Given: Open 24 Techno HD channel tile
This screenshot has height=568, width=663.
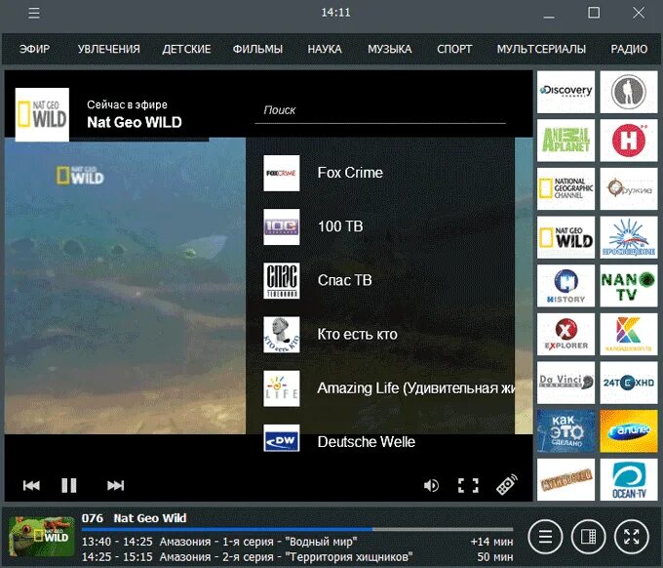Looking at the screenshot, I should click(x=629, y=383).
